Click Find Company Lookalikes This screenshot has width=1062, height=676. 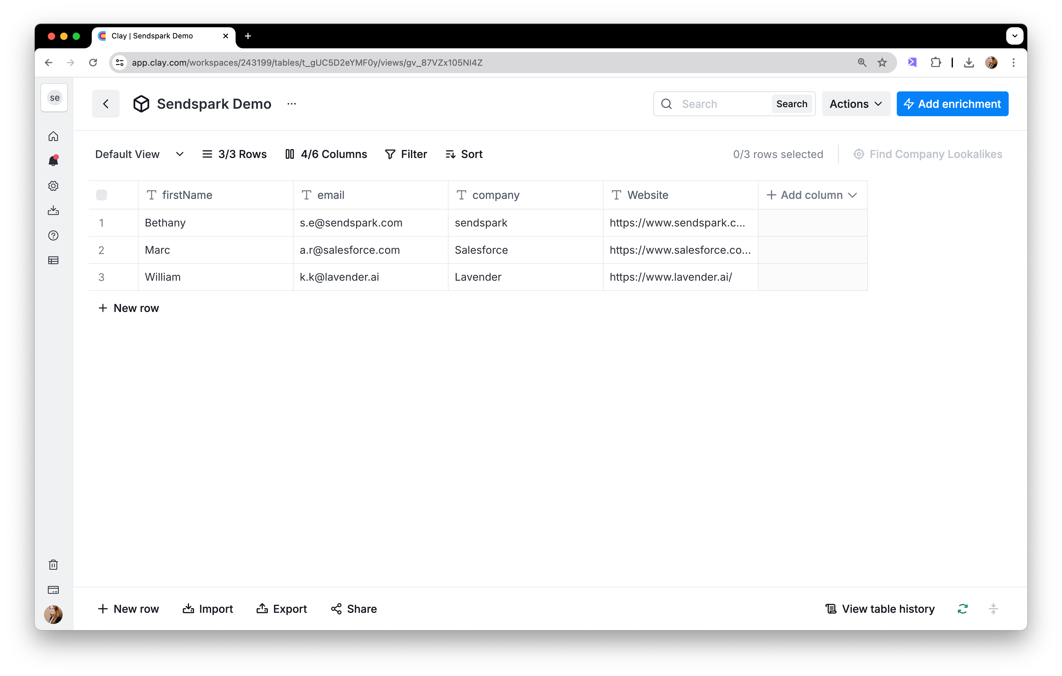[927, 154]
